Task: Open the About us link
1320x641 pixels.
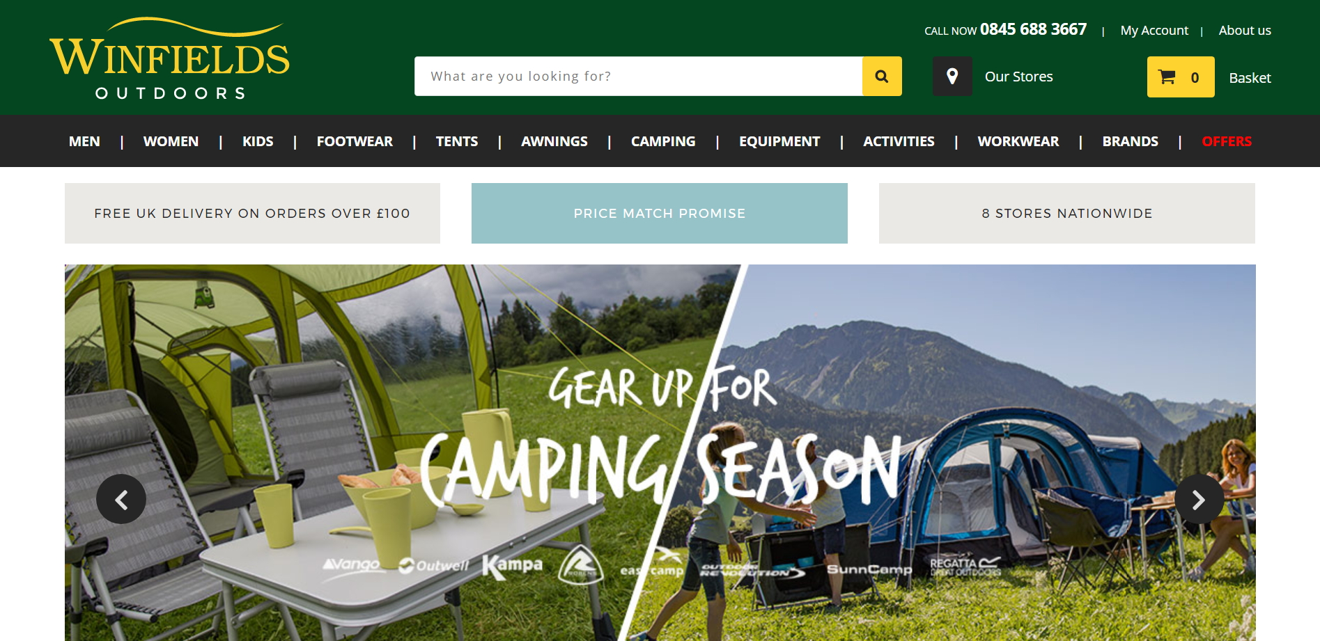Action: tap(1245, 31)
